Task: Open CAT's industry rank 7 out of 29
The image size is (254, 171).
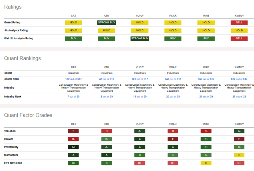Action: pyautogui.click(x=73, y=97)
